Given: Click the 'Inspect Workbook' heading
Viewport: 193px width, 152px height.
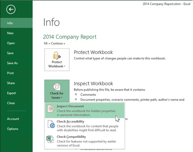Looking at the screenshot, I should 93,83.
